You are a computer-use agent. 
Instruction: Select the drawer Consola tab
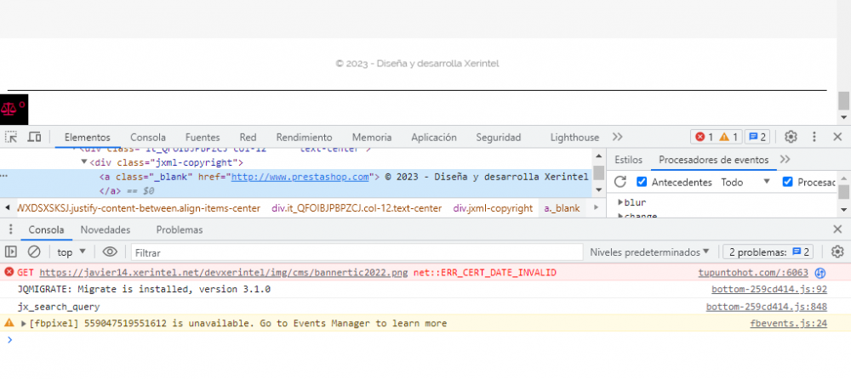coord(46,230)
